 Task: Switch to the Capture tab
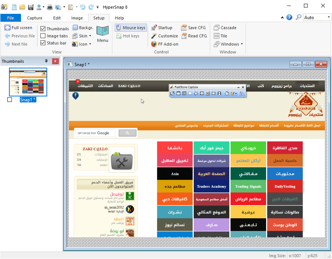pos(34,18)
